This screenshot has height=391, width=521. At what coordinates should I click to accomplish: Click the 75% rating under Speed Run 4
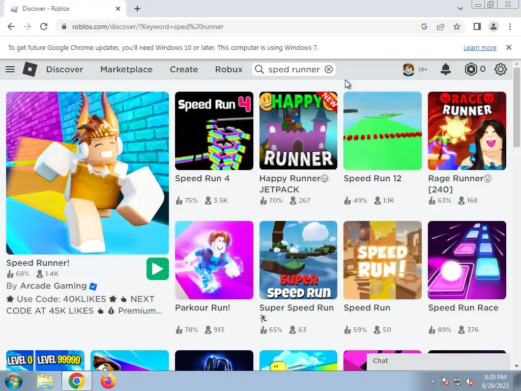[x=191, y=201]
